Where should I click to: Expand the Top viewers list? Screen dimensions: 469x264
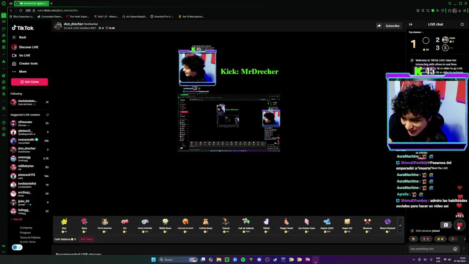416,32
